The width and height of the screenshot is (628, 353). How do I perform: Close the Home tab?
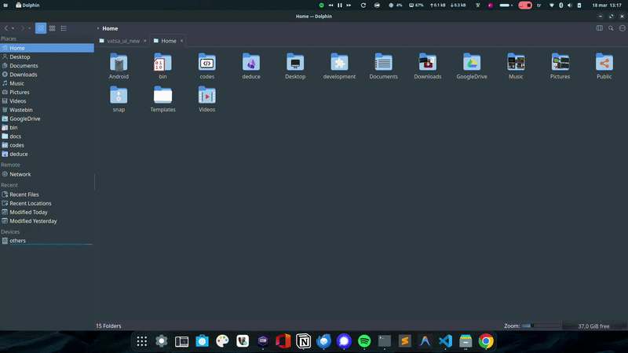(182, 41)
